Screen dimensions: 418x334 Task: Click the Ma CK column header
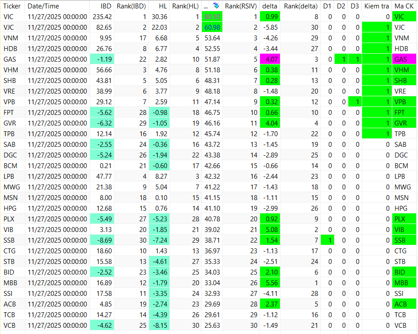click(404, 6)
